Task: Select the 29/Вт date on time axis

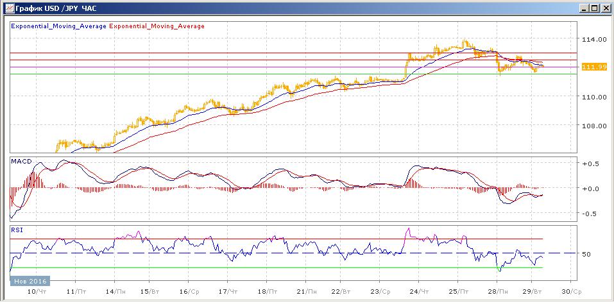Action: click(x=533, y=292)
